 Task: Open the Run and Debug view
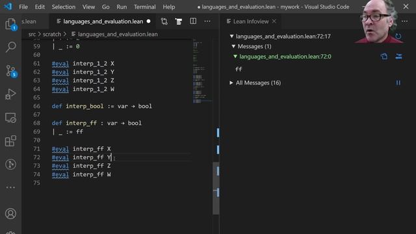(10, 94)
